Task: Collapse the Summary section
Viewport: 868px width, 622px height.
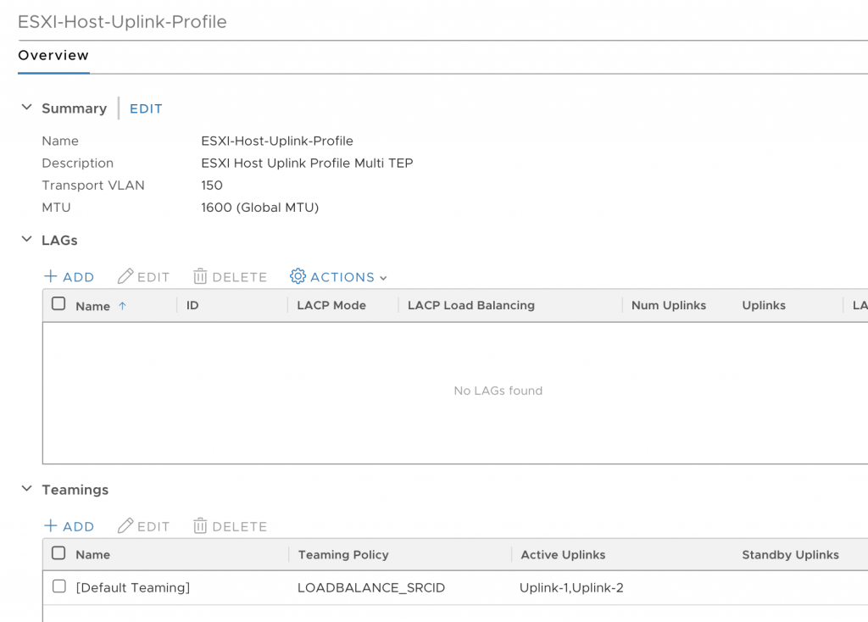Action: click(26, 108)
